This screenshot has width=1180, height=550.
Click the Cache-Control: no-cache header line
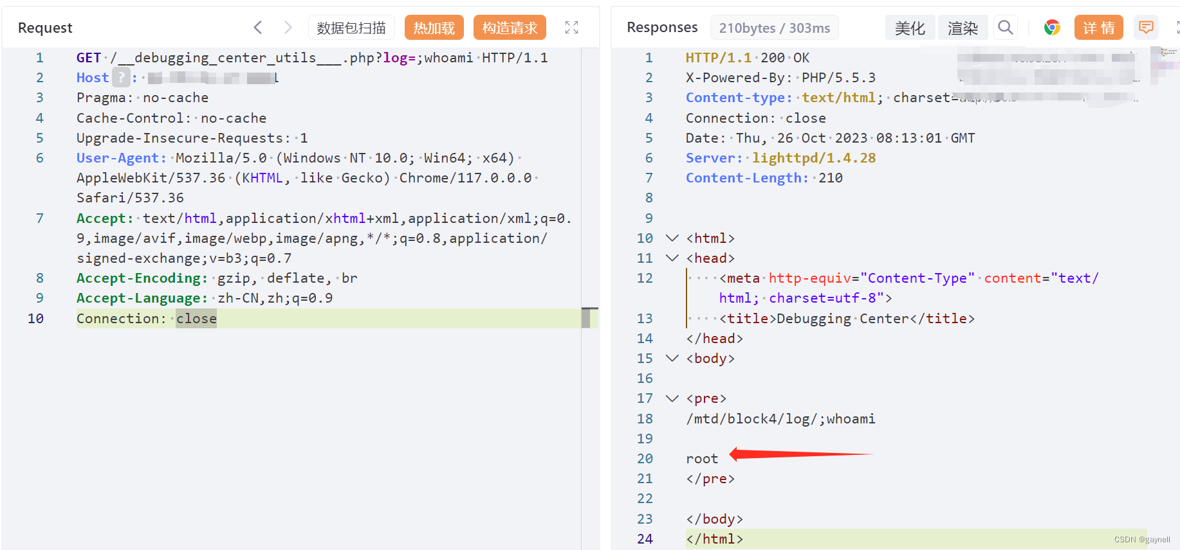171,118
